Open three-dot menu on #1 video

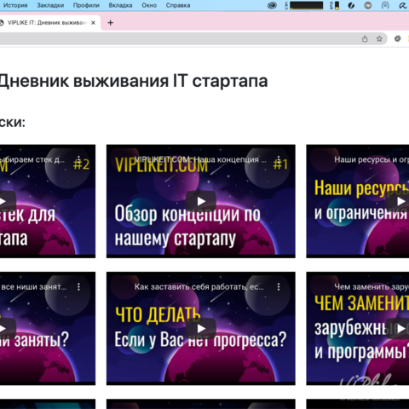click(x=279, y=159)
